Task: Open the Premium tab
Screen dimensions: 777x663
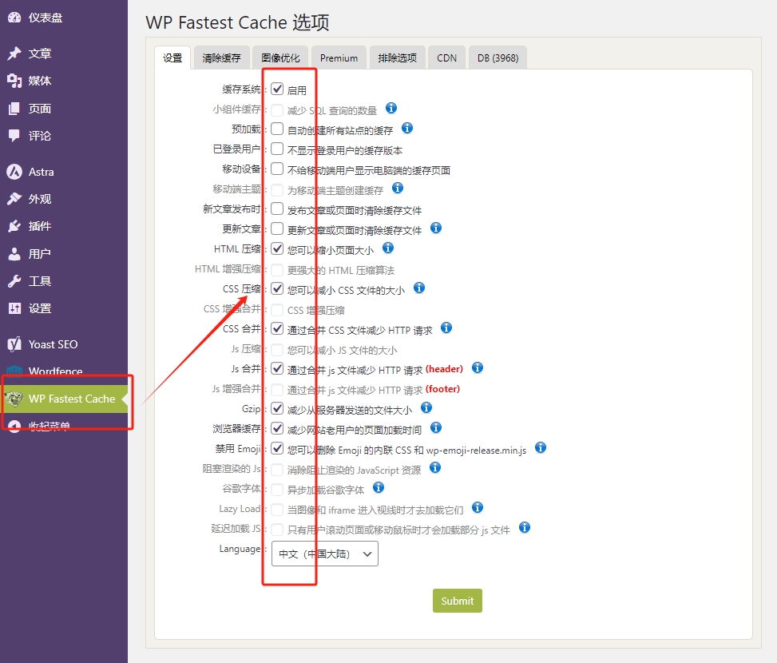Action: point(339,58)
